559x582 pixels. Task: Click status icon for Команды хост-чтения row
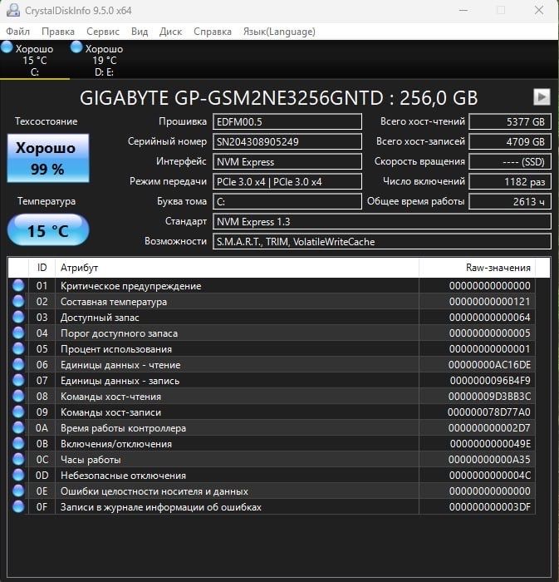pyautogui.click(x=18, y=396)
